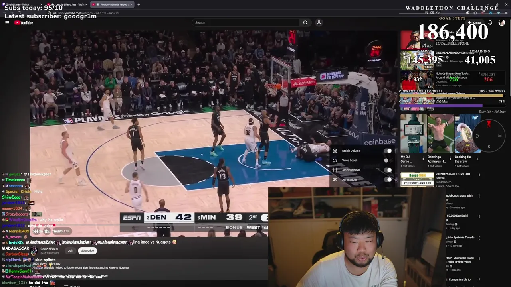This screenshot has width=511, height=287.
Task: Start voice search with microphone icon
Action: 319,23
